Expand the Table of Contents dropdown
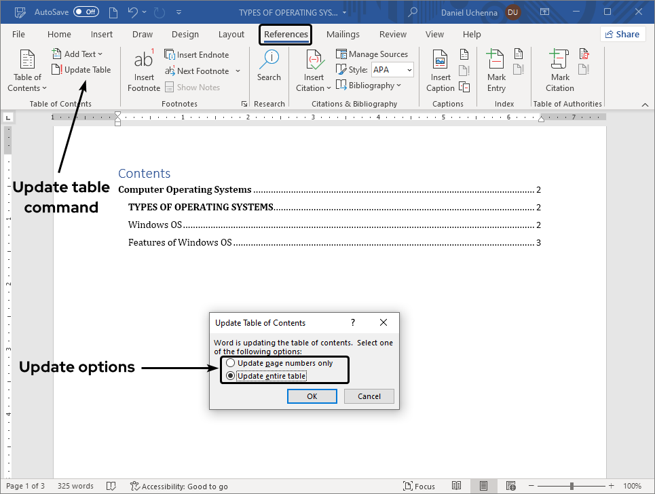 27,88
